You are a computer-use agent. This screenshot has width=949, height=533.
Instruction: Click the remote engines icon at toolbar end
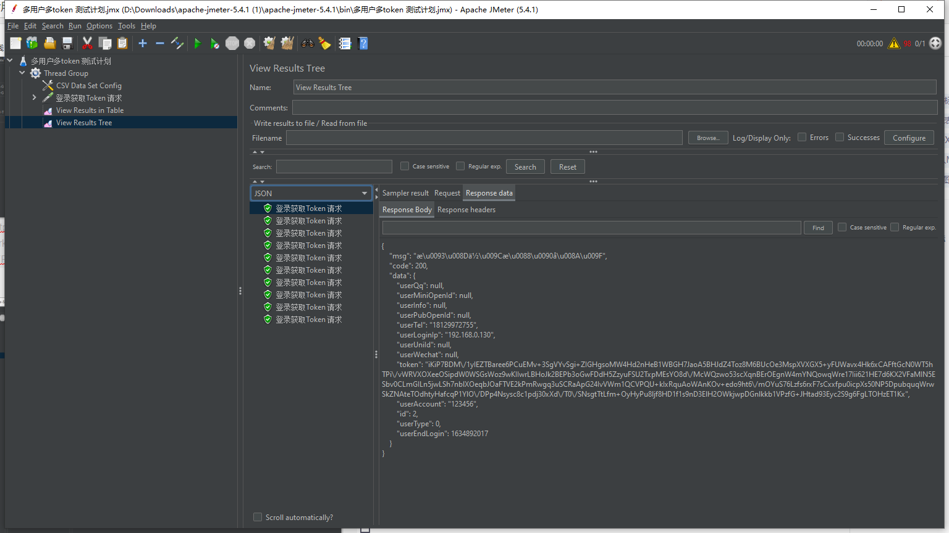click(935, 43)
